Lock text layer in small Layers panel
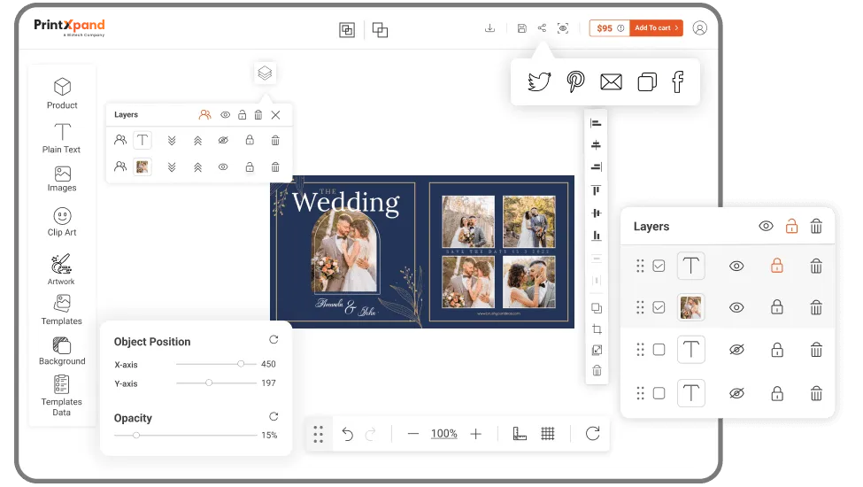 (x=250, y=140)
